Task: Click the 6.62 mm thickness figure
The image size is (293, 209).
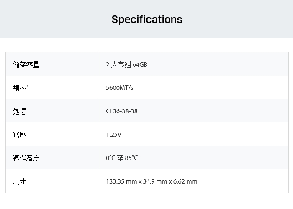Action: (185, 181)
